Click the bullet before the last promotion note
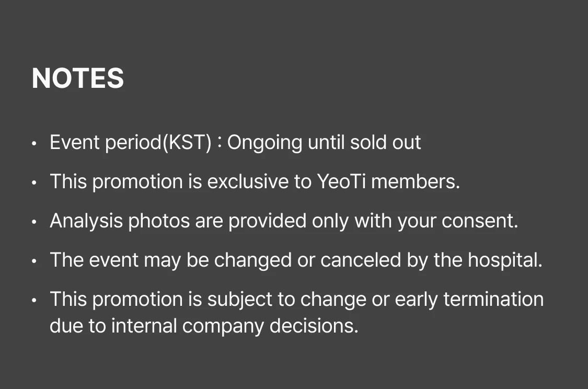Screen dimensions: 588x389 point(34,300)
